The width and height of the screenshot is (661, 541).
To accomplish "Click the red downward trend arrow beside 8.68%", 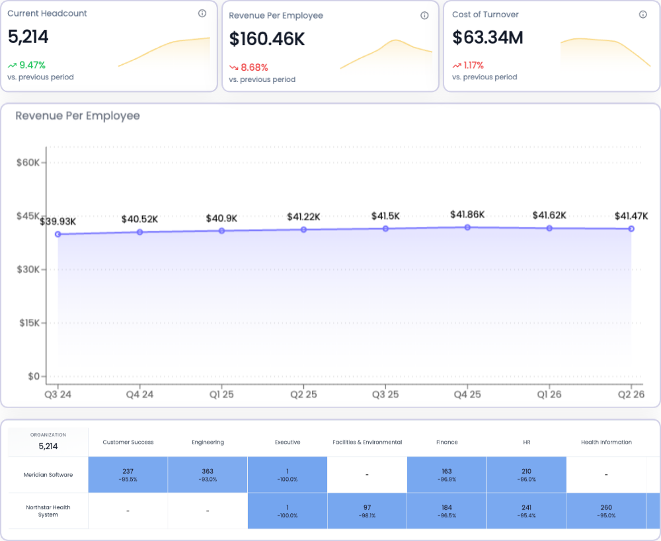I will pos(233,67).
